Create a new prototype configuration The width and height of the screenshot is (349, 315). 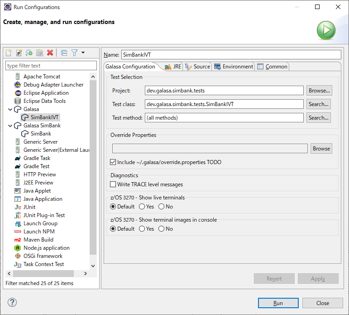click(19, 53)
